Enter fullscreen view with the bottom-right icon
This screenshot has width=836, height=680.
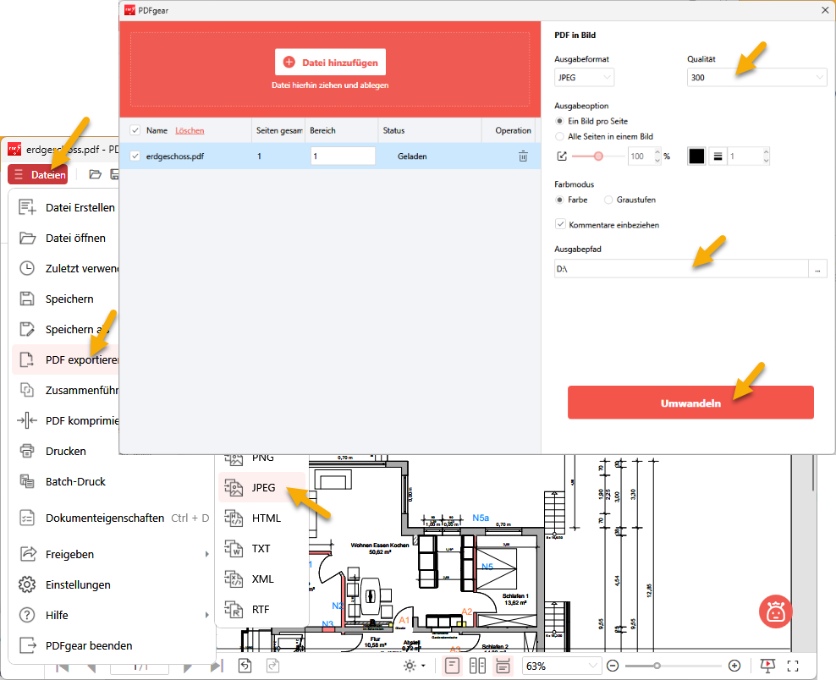coord(793,666)
